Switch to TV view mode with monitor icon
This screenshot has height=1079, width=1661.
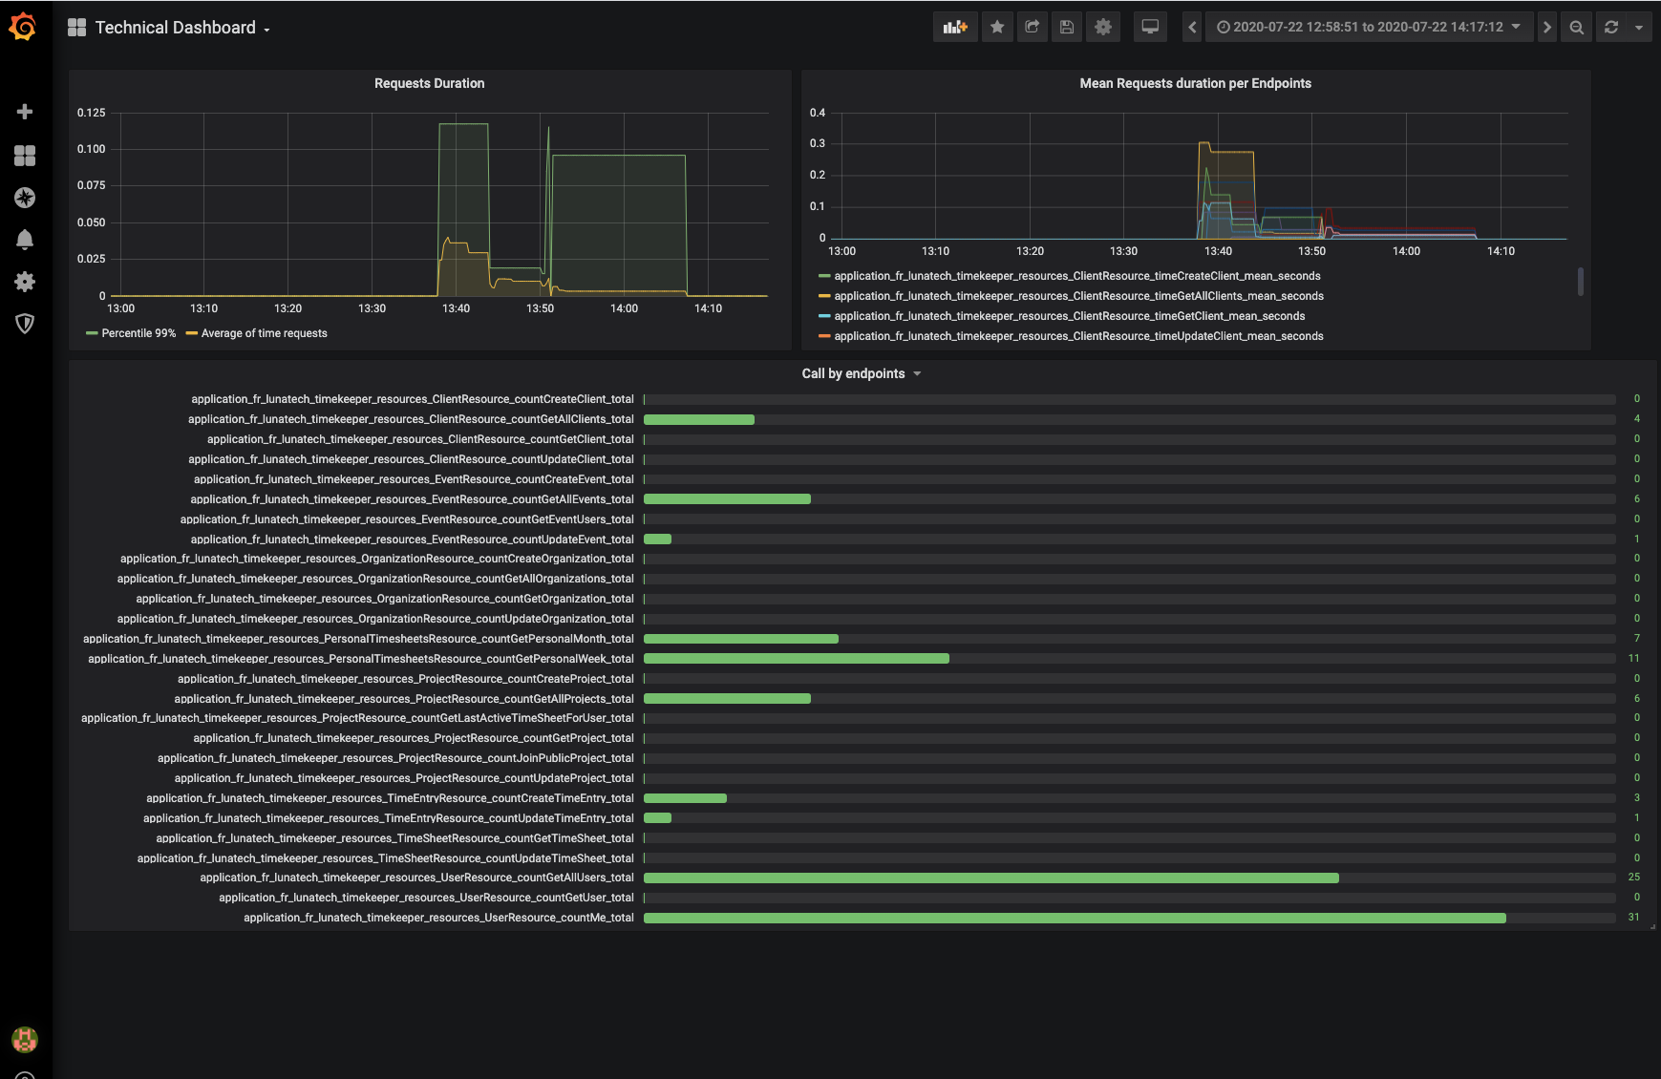(1150, 27)
